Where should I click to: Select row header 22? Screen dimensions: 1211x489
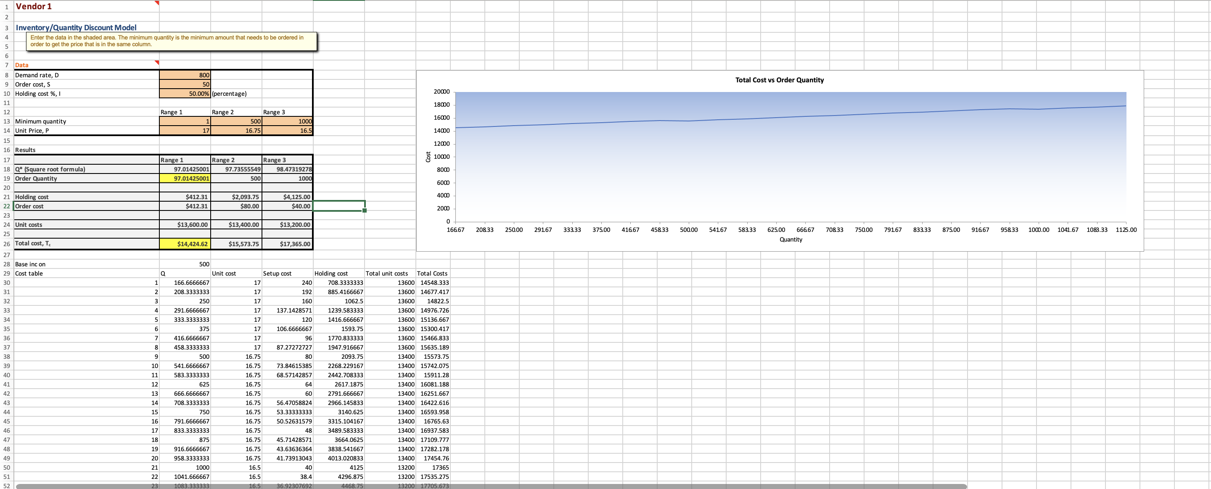coord(7,206)
